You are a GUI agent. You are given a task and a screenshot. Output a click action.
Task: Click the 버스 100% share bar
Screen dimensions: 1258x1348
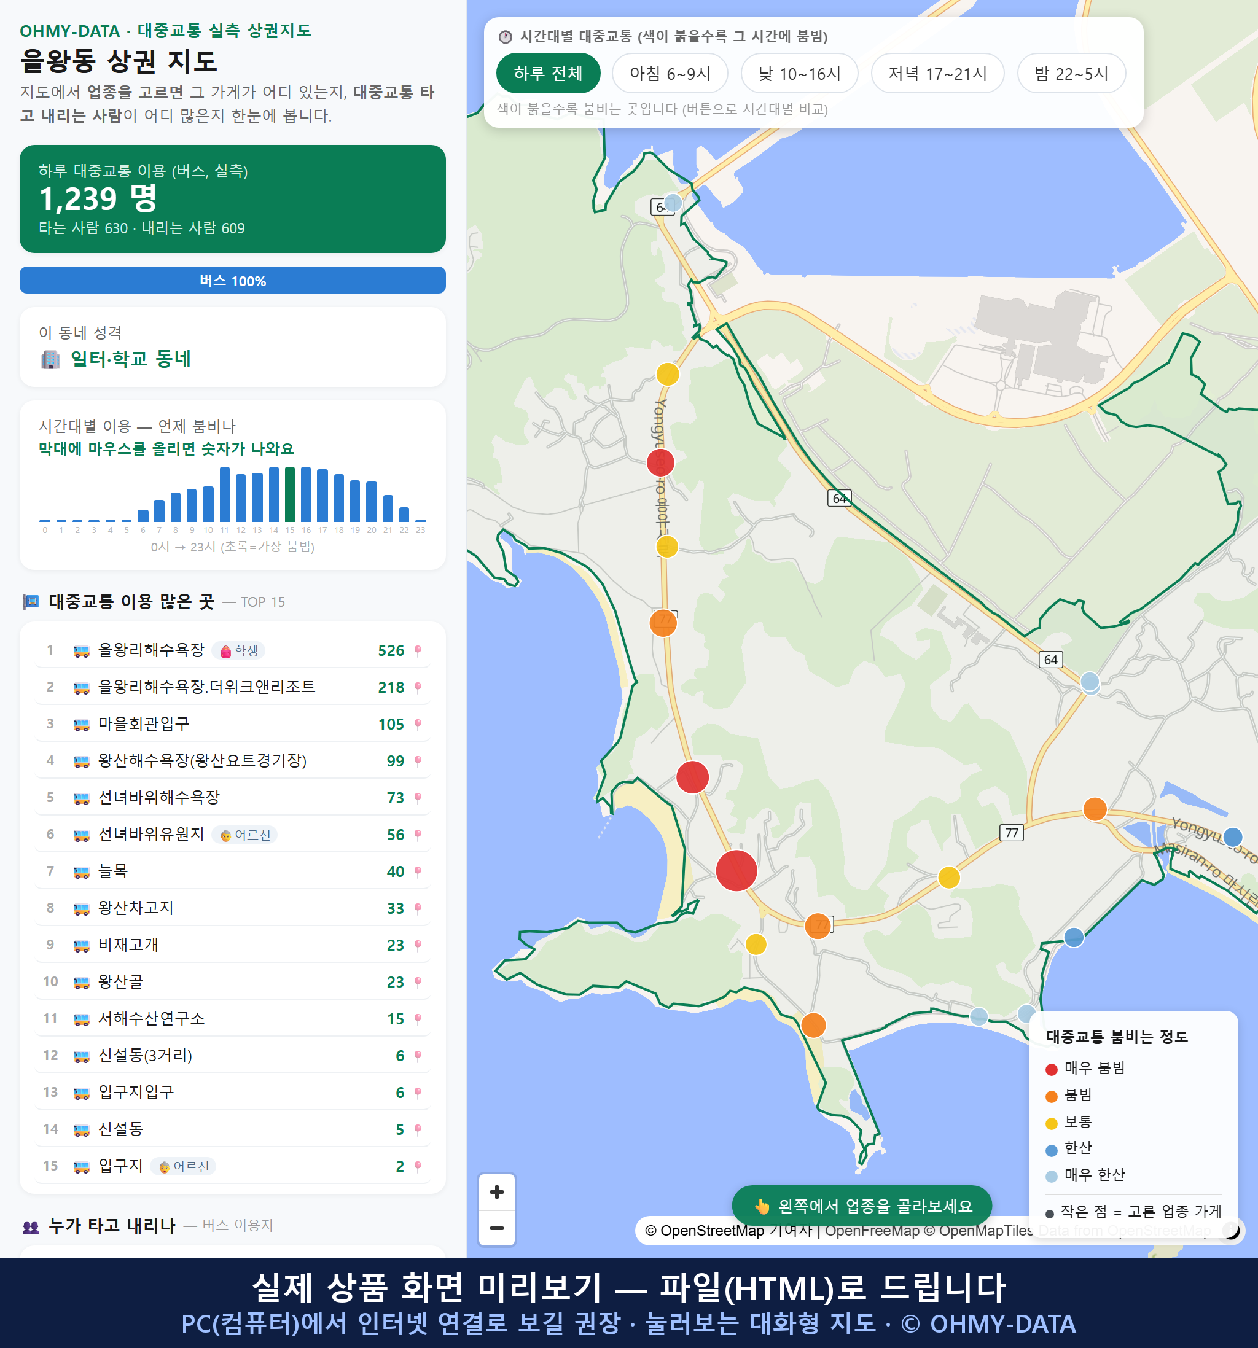pyautogui.click(x=233, y=280)
